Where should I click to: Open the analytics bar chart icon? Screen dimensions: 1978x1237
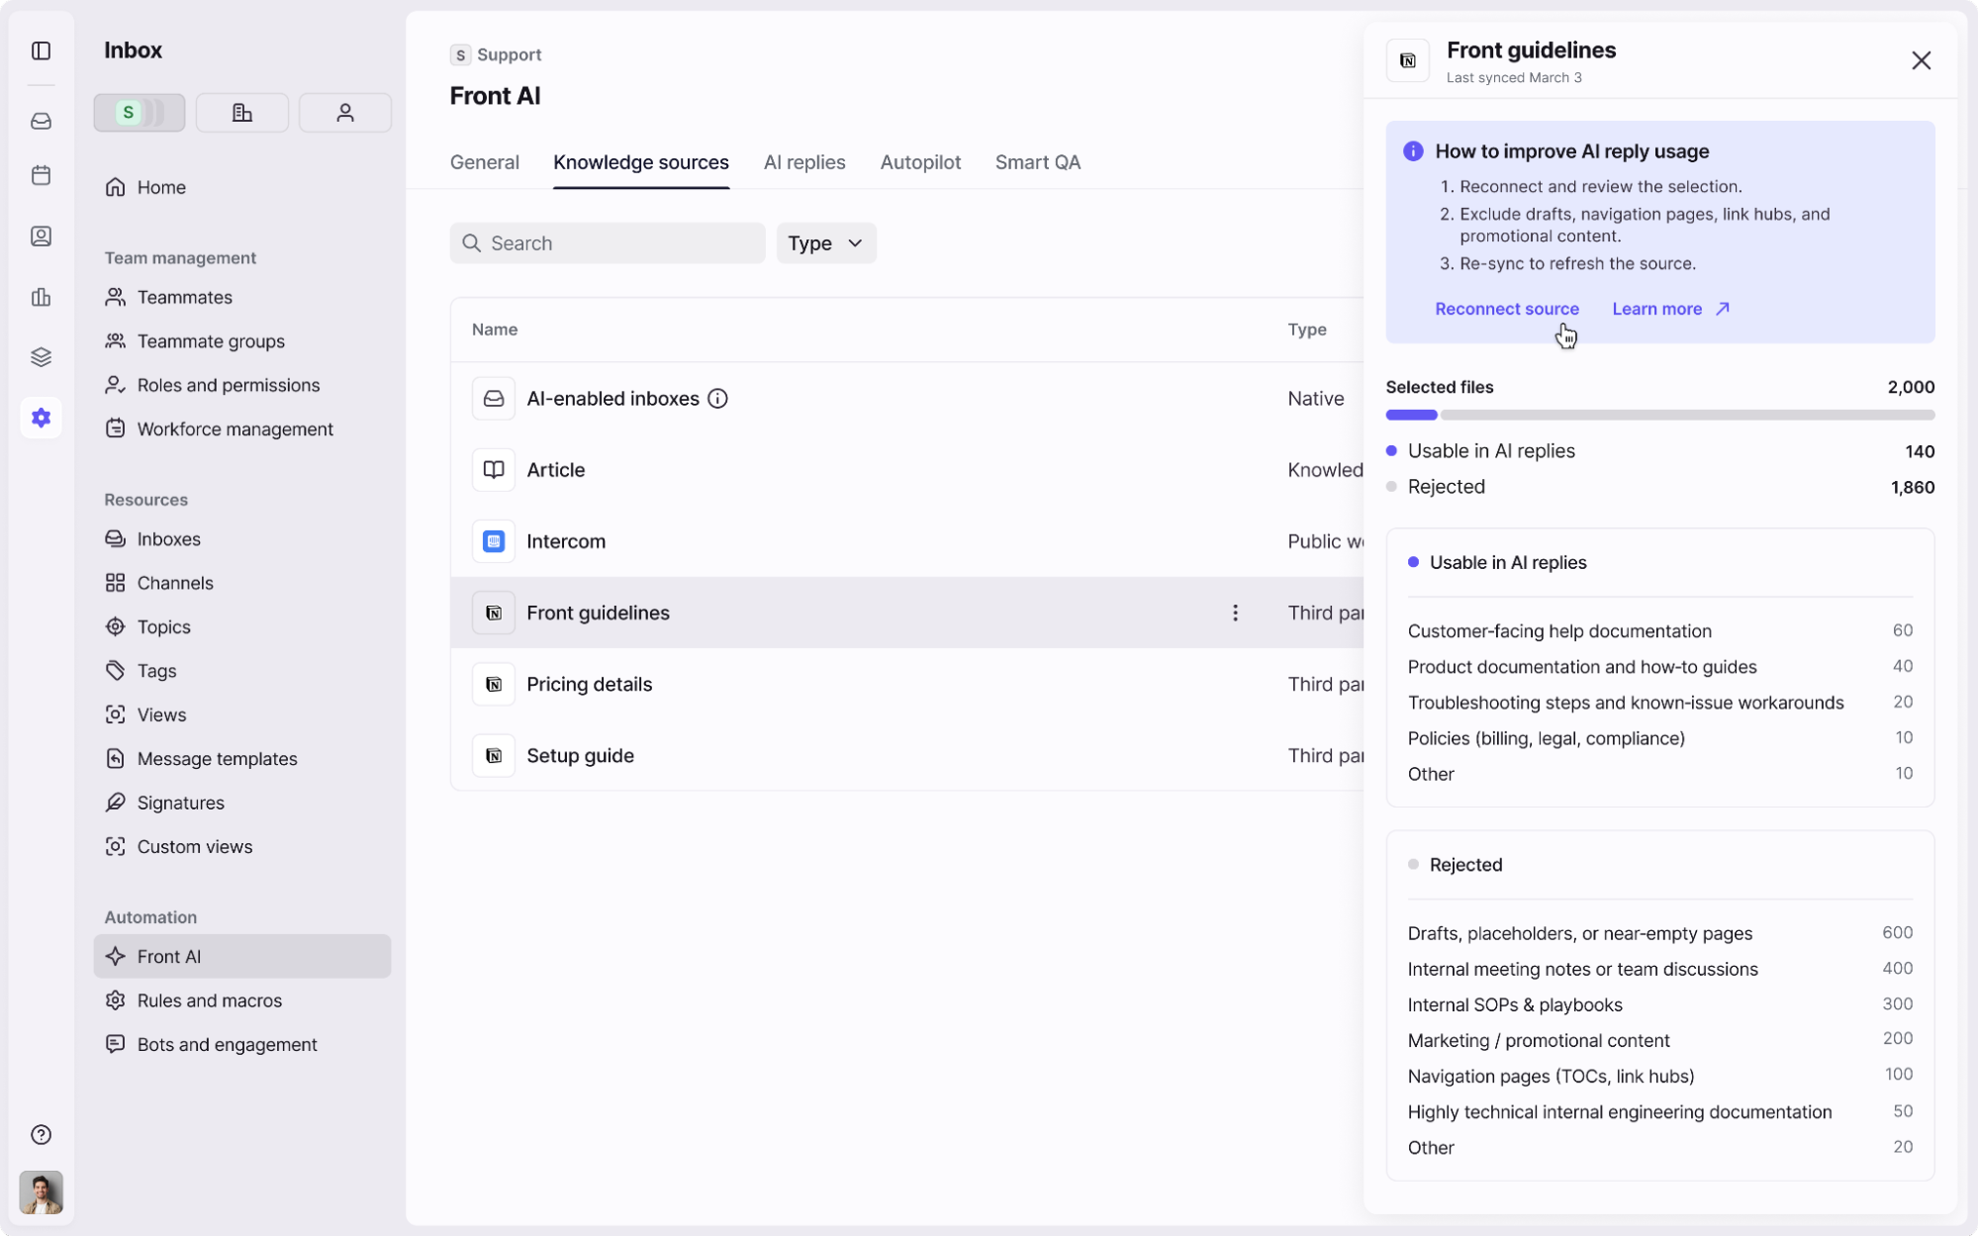[x=41, y=297]
